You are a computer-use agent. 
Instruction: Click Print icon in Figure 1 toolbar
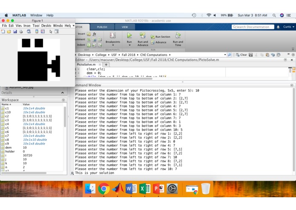21,31
